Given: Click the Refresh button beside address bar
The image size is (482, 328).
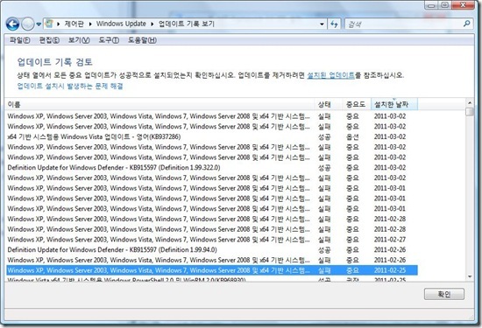Looking at the screenshot, I should pyautogui.click(x=334, y=24).
